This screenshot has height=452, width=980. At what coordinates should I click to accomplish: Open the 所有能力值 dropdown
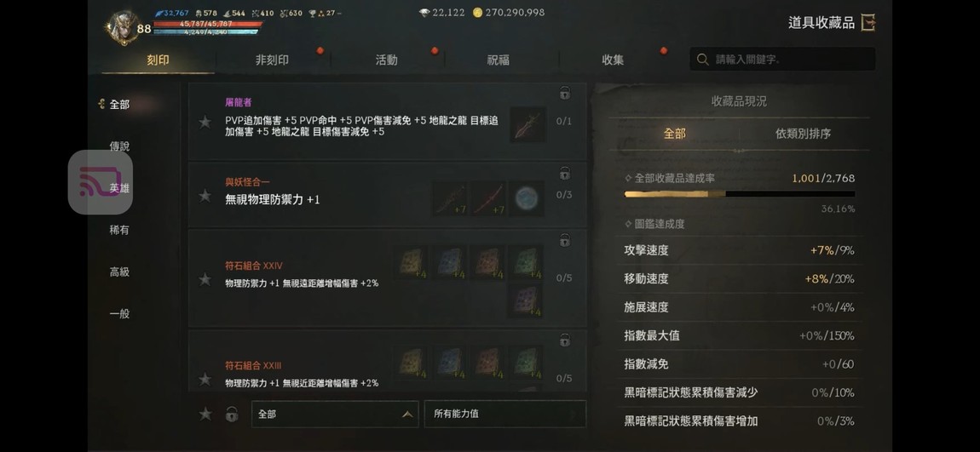click(505, 414)
